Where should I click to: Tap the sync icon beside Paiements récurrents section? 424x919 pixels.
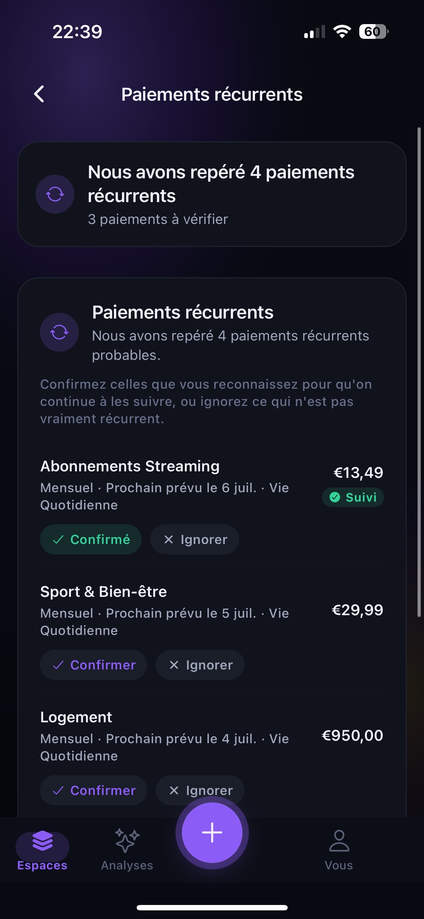[x=59, y=332]
